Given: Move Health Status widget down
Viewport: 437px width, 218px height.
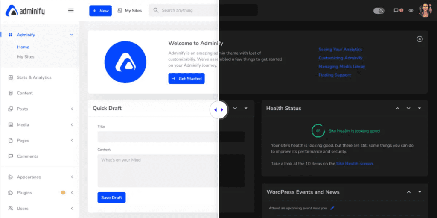Looking at the screenshot, I should pyautogui.click(x=408, y=108).
